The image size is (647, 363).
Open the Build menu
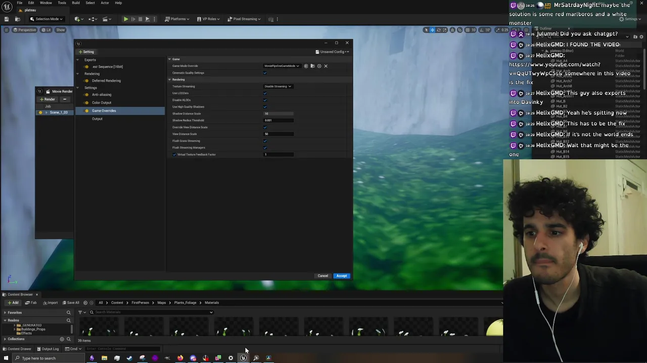pos(76,3)
